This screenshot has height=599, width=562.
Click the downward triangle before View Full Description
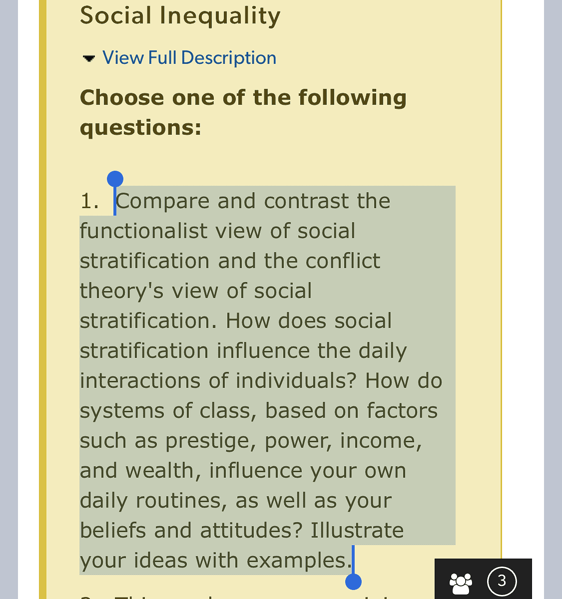pyautogui.click(x=88, y=58)
